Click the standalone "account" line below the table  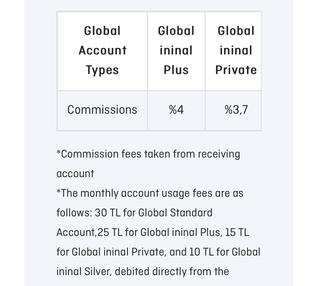[x=75, y=174]
